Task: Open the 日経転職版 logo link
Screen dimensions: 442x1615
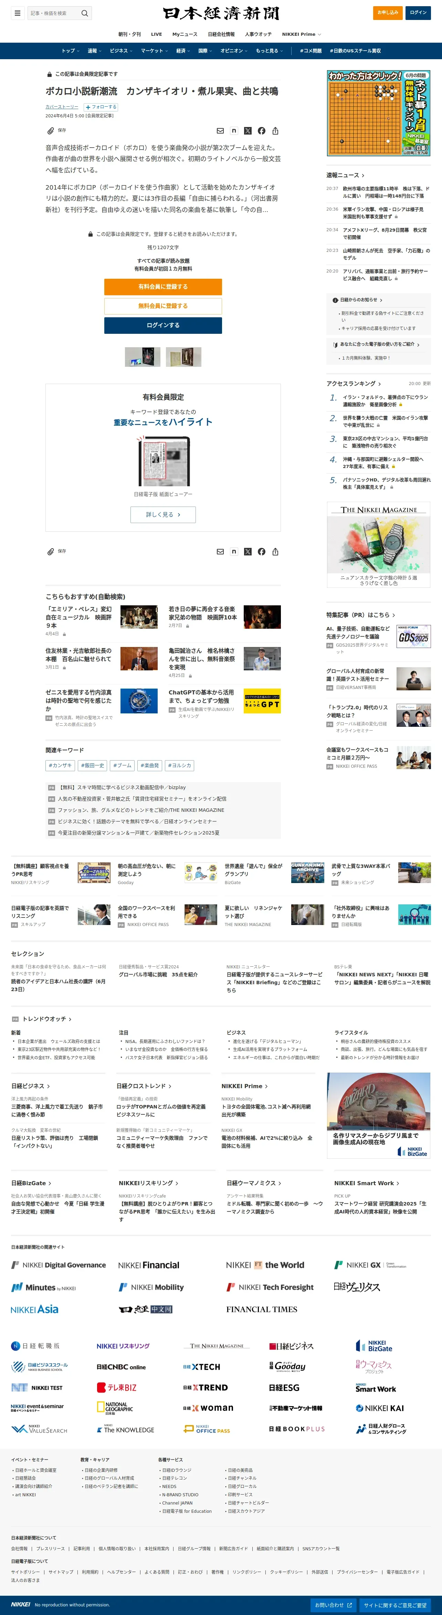Action: coord(35,1346)
